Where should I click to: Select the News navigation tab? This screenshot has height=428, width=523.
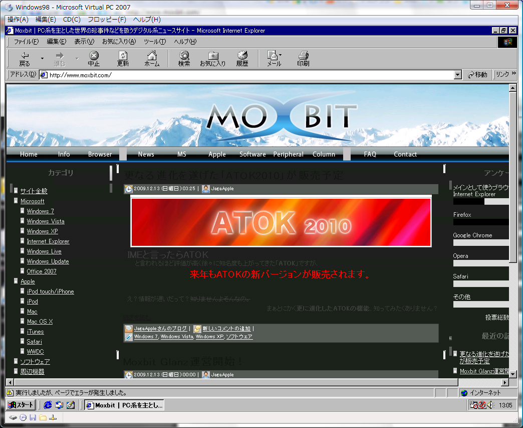pos(146,154)
